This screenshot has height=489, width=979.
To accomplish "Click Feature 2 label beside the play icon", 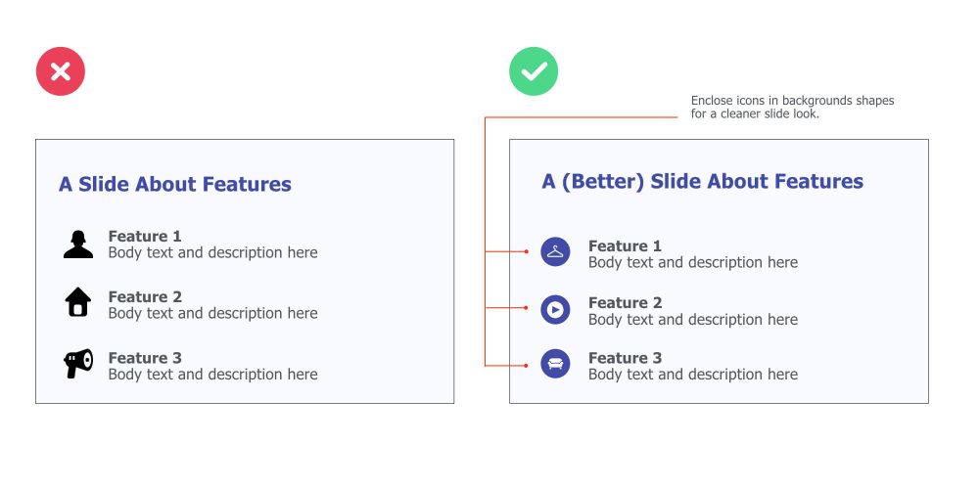I will click(625, 302).
